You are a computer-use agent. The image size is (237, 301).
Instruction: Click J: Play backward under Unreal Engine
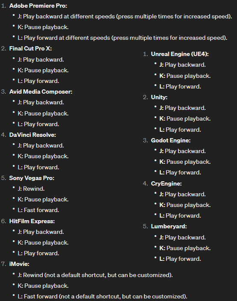click(x=182, y=65)
